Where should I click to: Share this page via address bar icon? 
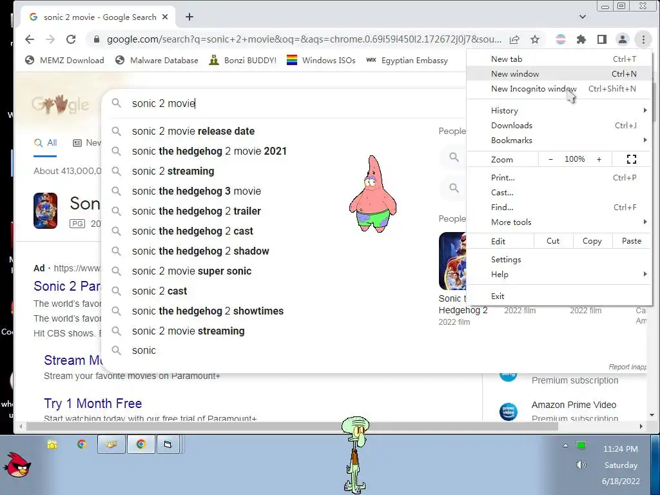pyautogui.click(x=514, y=39)
